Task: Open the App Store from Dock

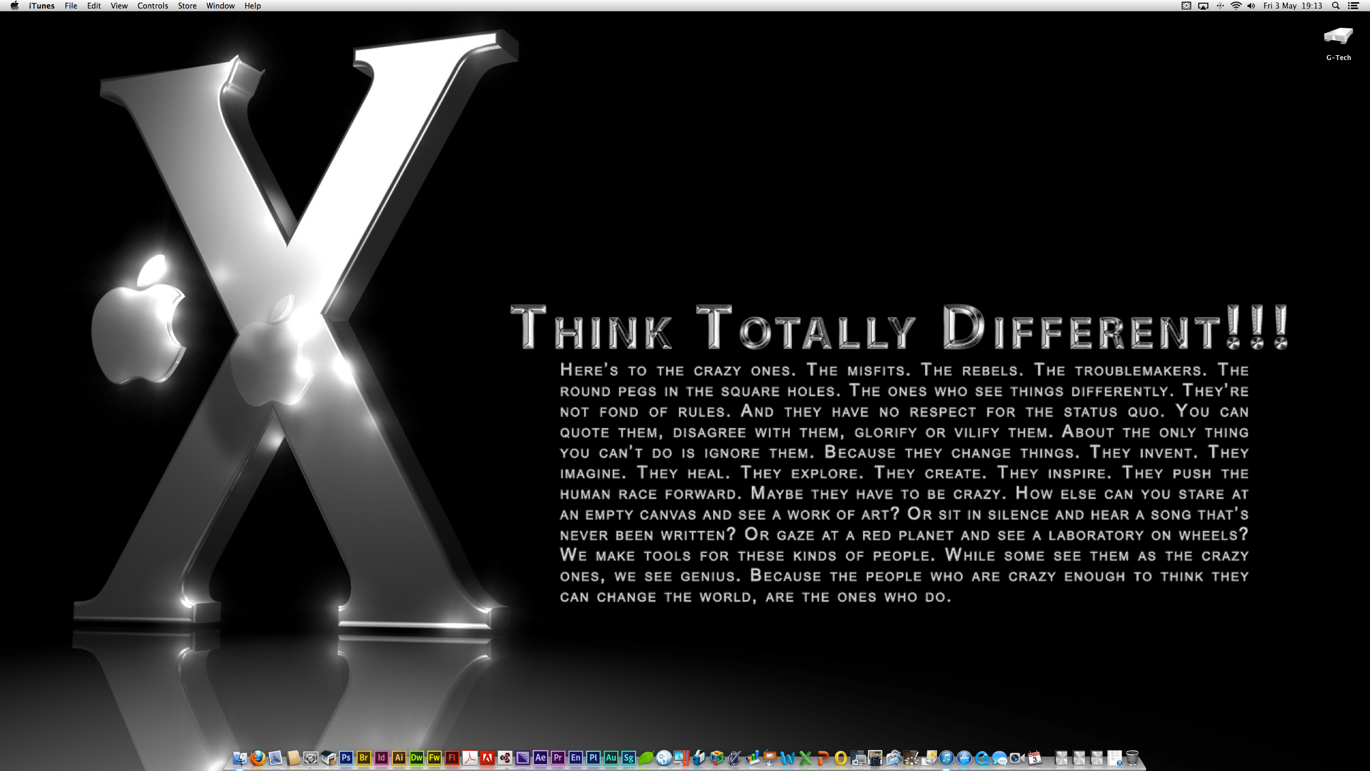Action: [964, 758]
